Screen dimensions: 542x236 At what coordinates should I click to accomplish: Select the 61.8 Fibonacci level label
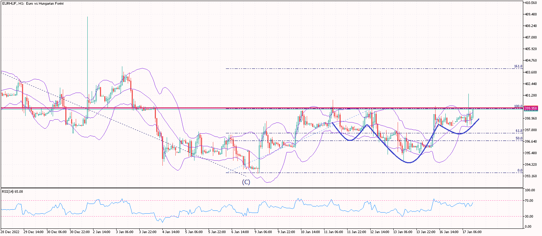coord(519,131)
